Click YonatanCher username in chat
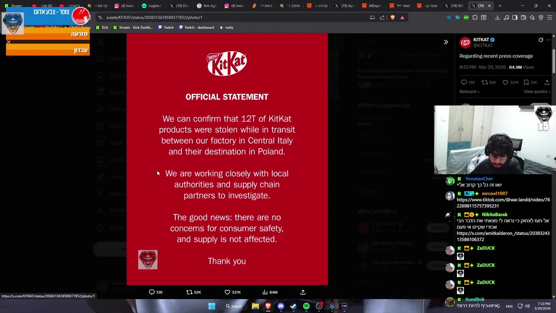Screen dimensions: 556x313 pos(479,179)
